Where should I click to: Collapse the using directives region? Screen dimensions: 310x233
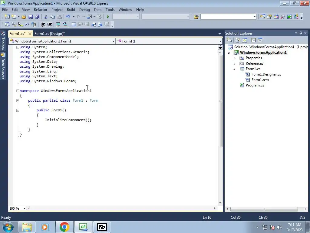pos(18,47)
